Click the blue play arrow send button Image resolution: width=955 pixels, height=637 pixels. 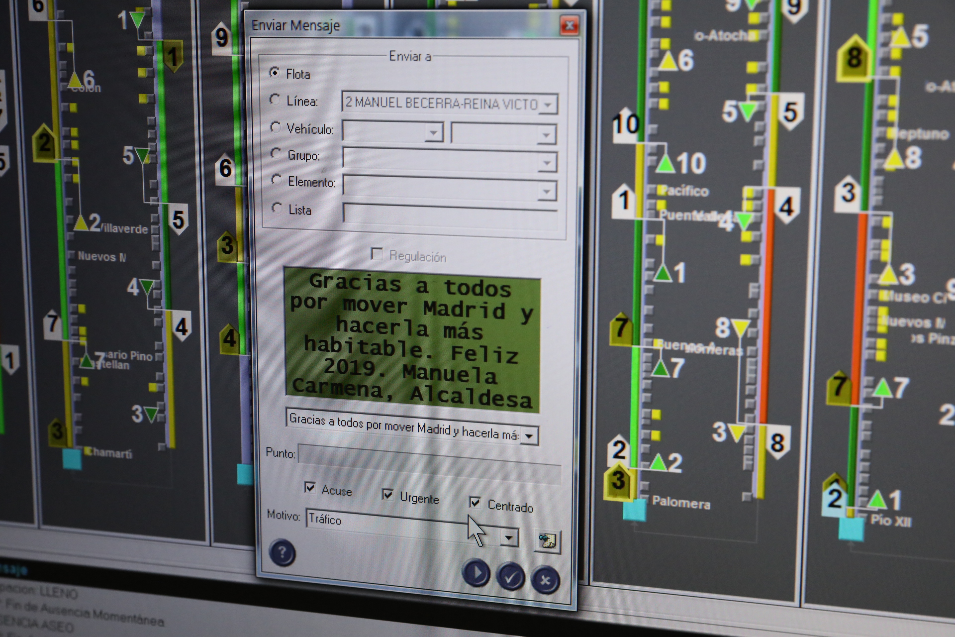coord(476,573)
